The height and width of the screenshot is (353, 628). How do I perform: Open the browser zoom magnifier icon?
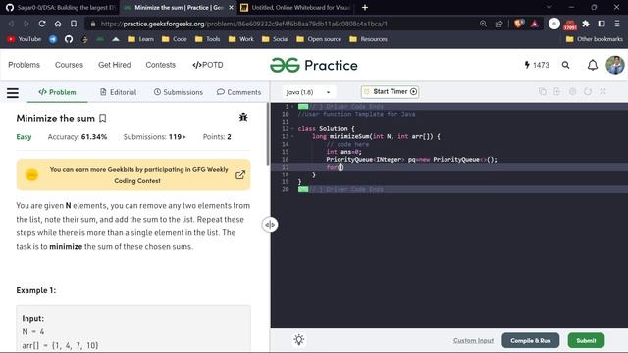point(483,24)
